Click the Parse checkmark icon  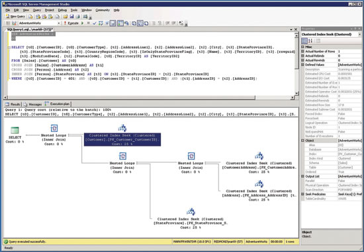tap(95, 23)
